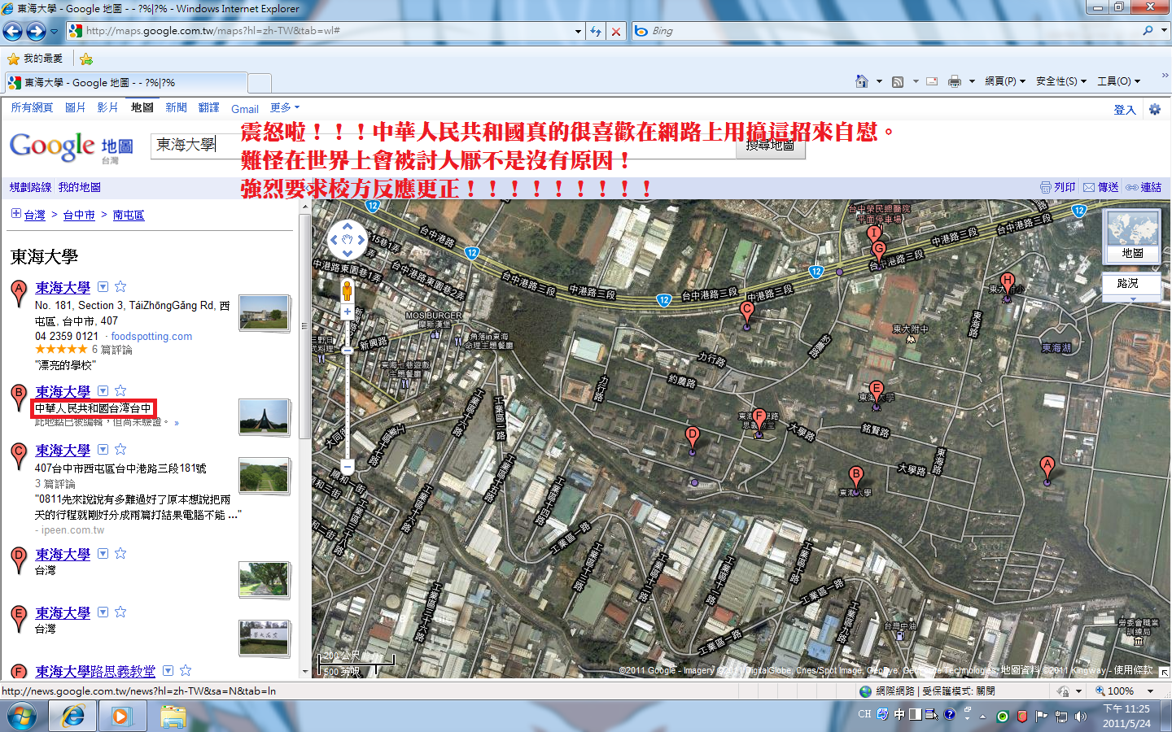Open the address bar history dropdown arrow
This screenshot has height=732, width=1172.
[x=578, y=31]
